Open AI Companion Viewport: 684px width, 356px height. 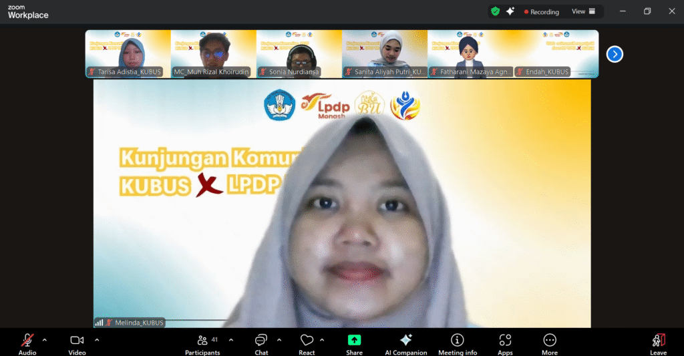pyautogui.click(x=405, y=343)
